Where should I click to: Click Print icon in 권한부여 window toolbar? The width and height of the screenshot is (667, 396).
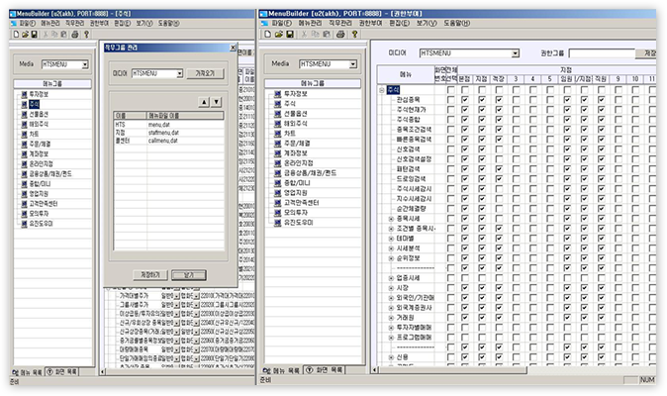point(340,34)
